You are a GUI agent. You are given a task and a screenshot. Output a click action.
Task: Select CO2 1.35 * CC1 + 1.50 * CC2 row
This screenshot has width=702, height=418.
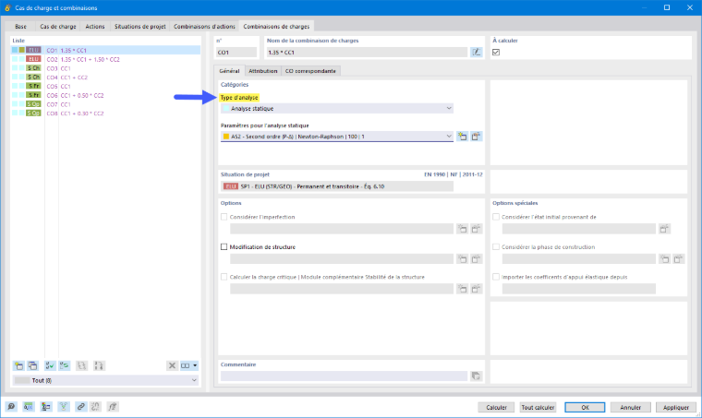coord(105,59)
